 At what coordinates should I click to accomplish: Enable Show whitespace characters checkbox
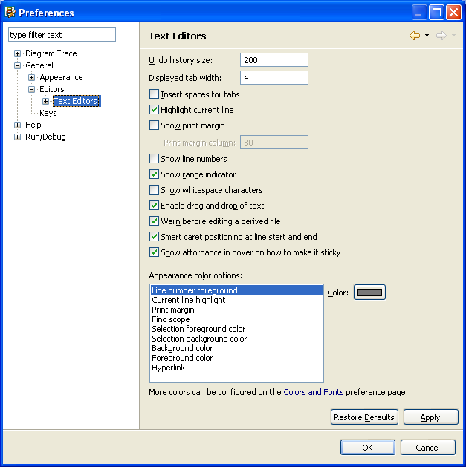click(x=154, y=190)
